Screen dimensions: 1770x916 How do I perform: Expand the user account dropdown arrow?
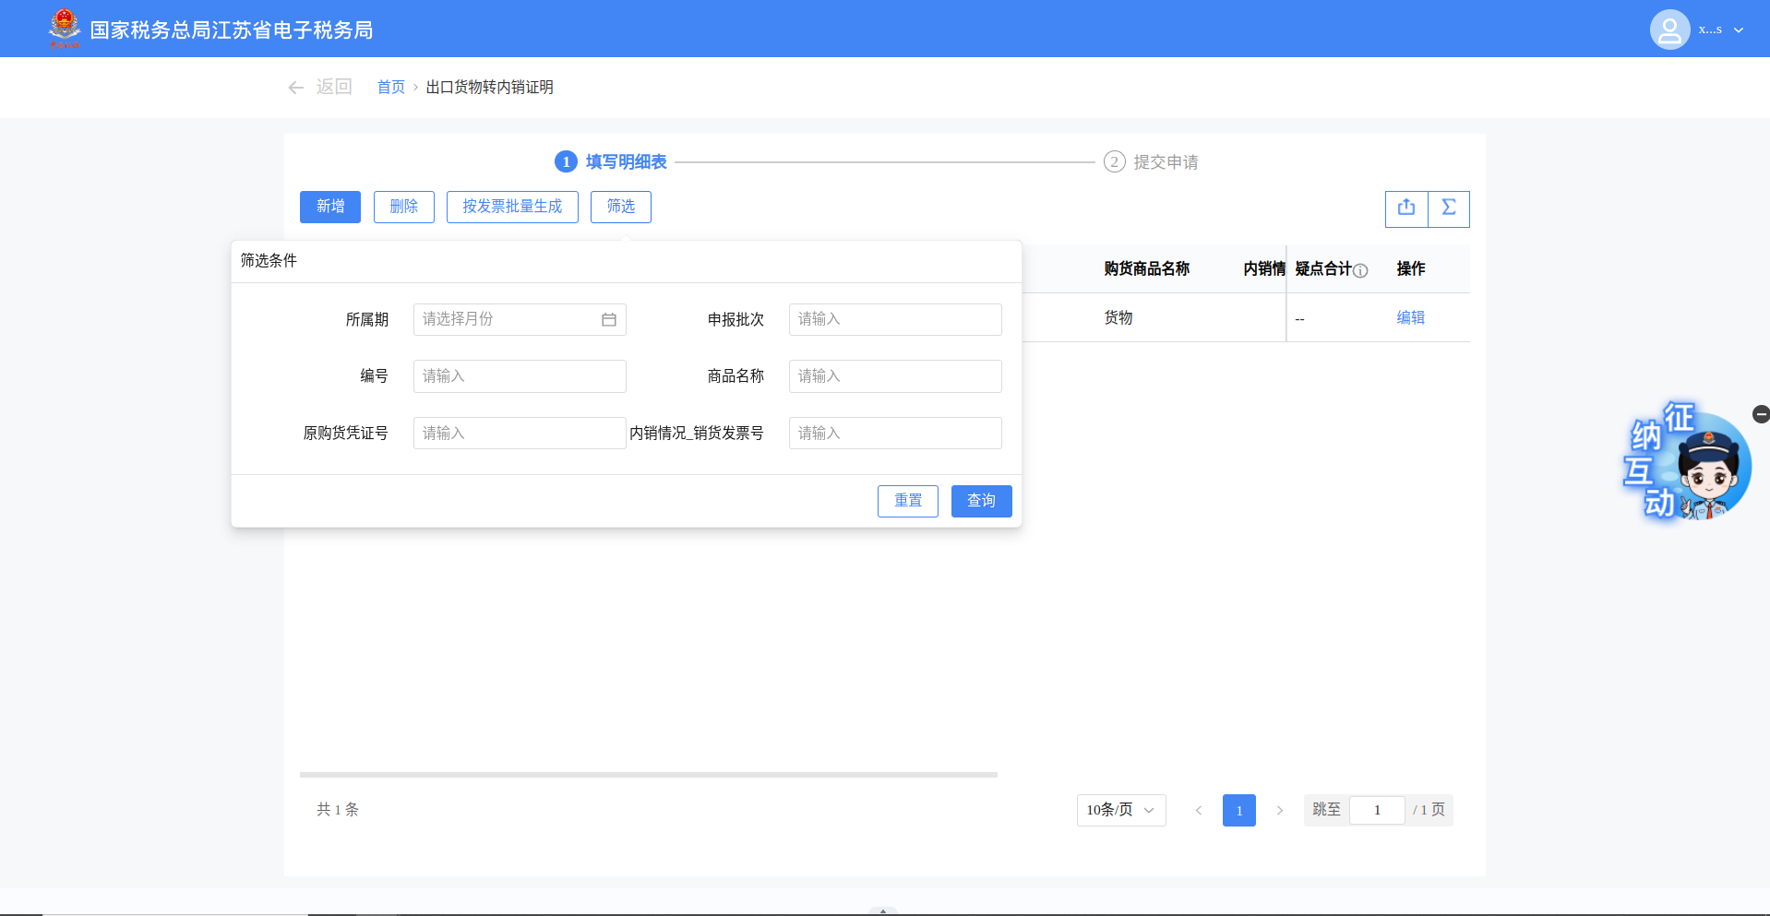click(x=1739, y=30)
